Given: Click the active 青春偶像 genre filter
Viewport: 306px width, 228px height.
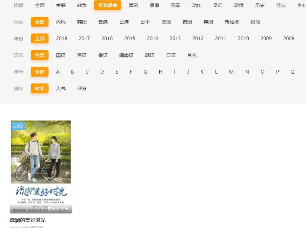Looking at the screenshot, I should [108, 5].
